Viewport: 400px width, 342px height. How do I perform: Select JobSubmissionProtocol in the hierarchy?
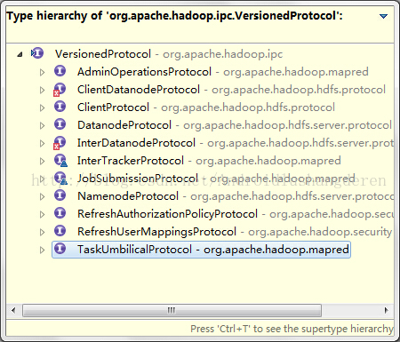(x=216, y=179)
